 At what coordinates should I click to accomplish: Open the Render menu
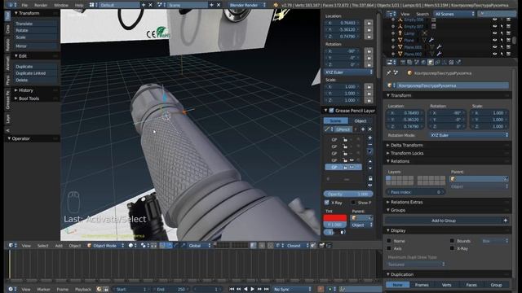(41, 5)
